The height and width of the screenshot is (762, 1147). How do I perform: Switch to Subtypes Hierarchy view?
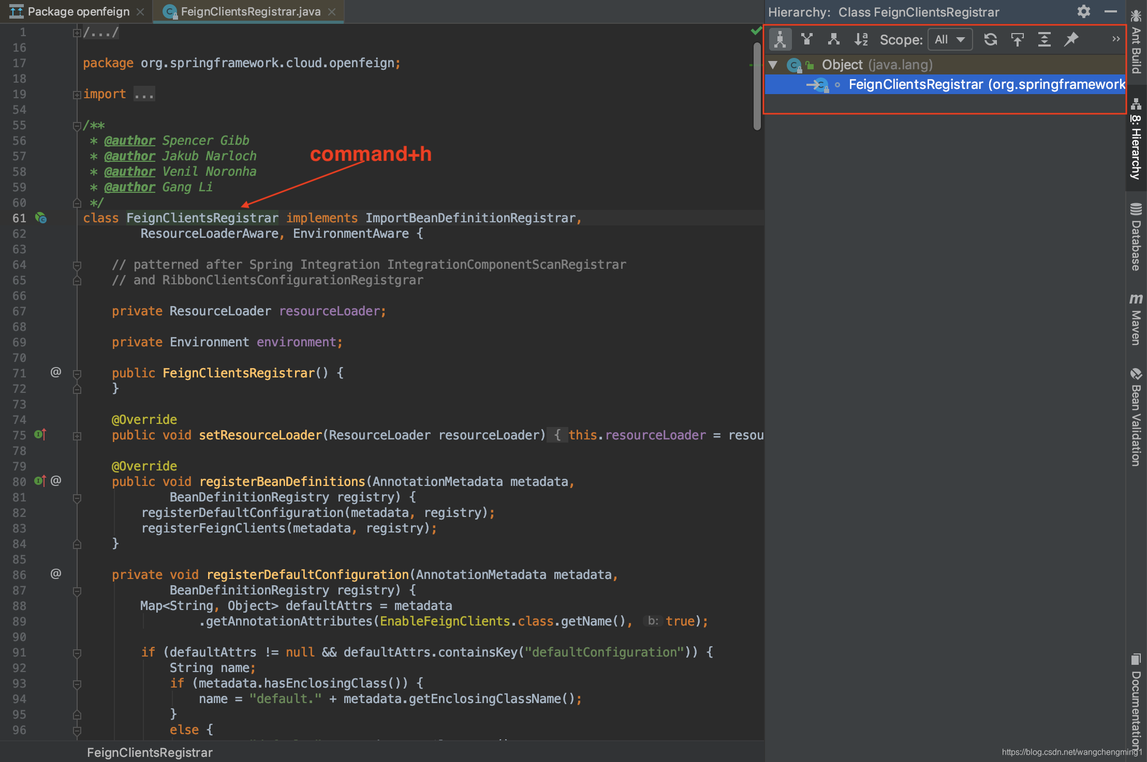pos(834,40)
